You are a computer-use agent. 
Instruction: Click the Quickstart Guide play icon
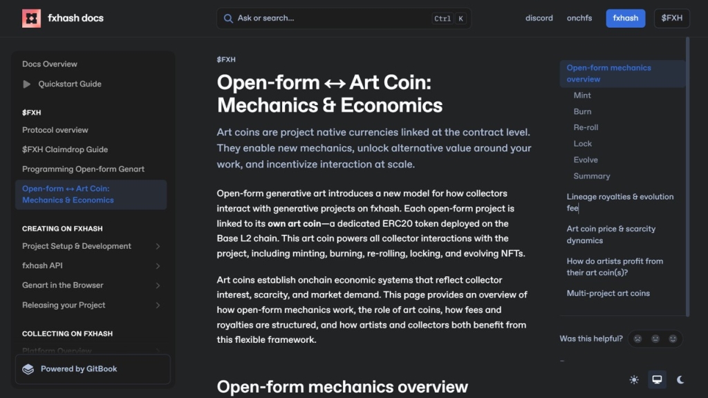coord(27,84)
